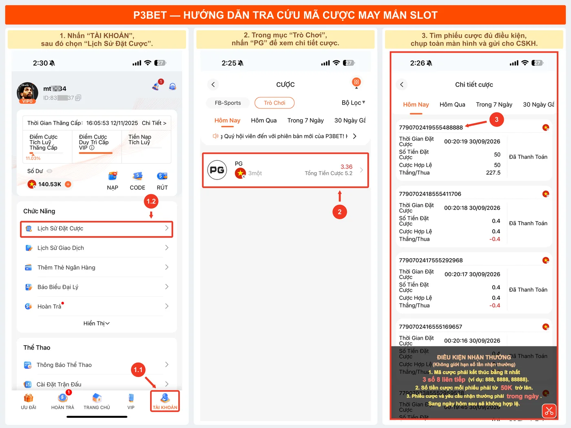Viewport: 571px width, 428px height.
Task: Click the orange grid icon on CƯỢC screen
Action: pyautogui.click(x=356, y=82)
